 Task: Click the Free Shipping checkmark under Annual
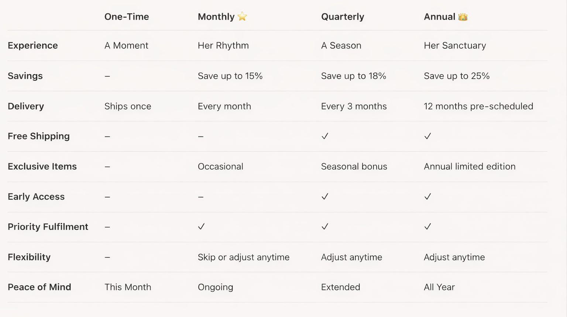click(x=427, y=136)
